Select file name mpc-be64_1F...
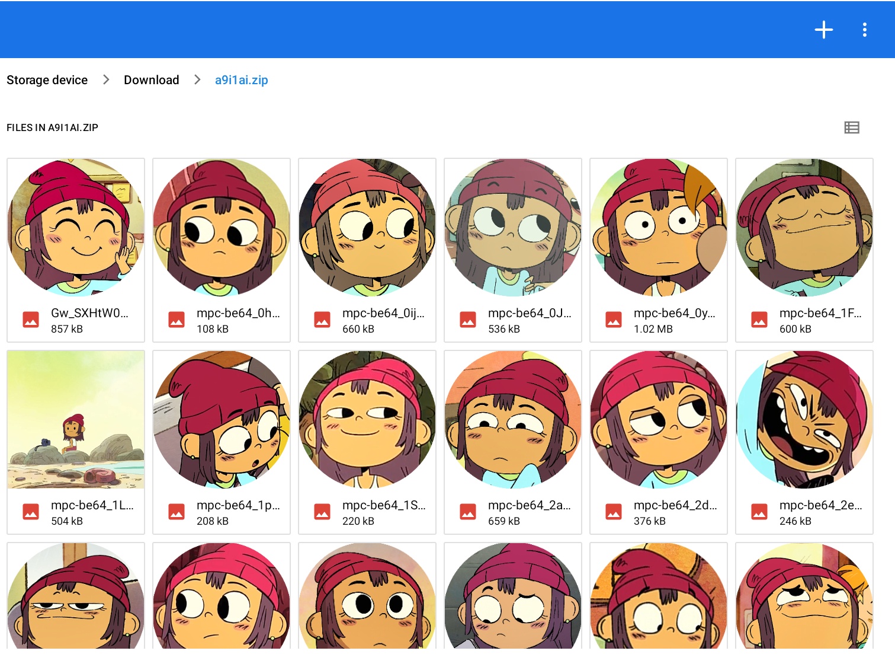The height and width of the screenshot is (654, 895). click(820, 313)
